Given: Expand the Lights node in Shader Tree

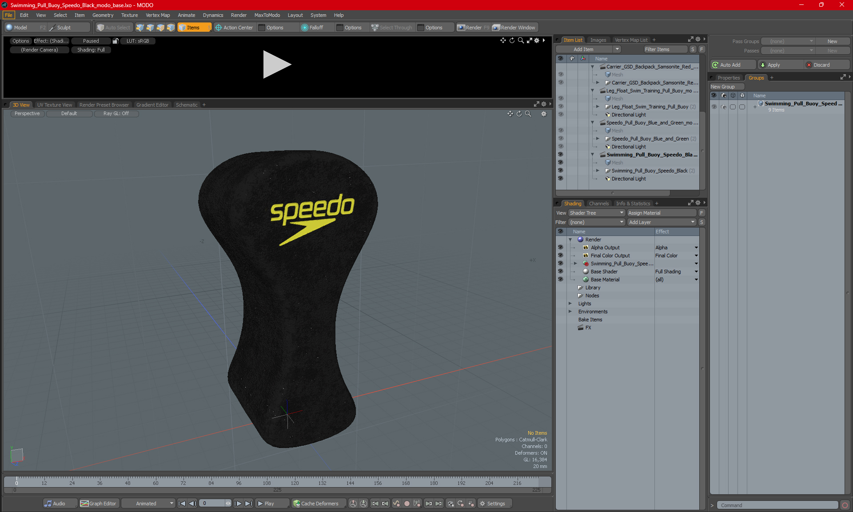Looking at the screenshot, I should pyautogui.click(x=570, y=304).
